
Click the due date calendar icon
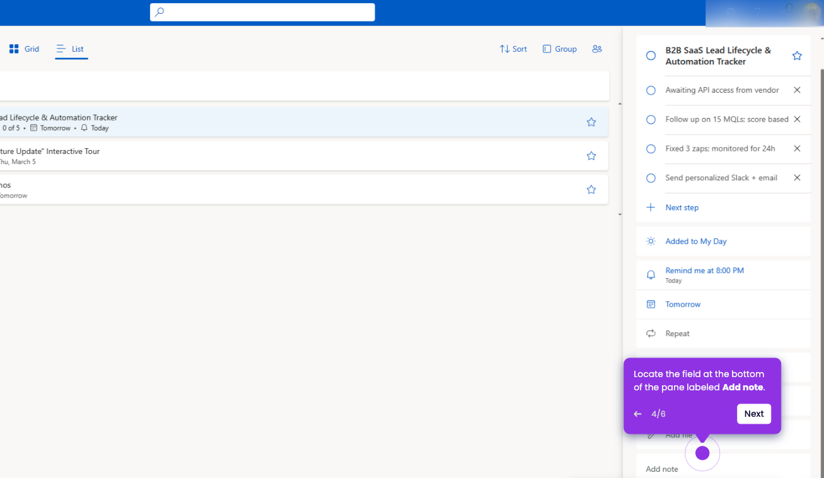pyautogui.click(x=651, y=304)
